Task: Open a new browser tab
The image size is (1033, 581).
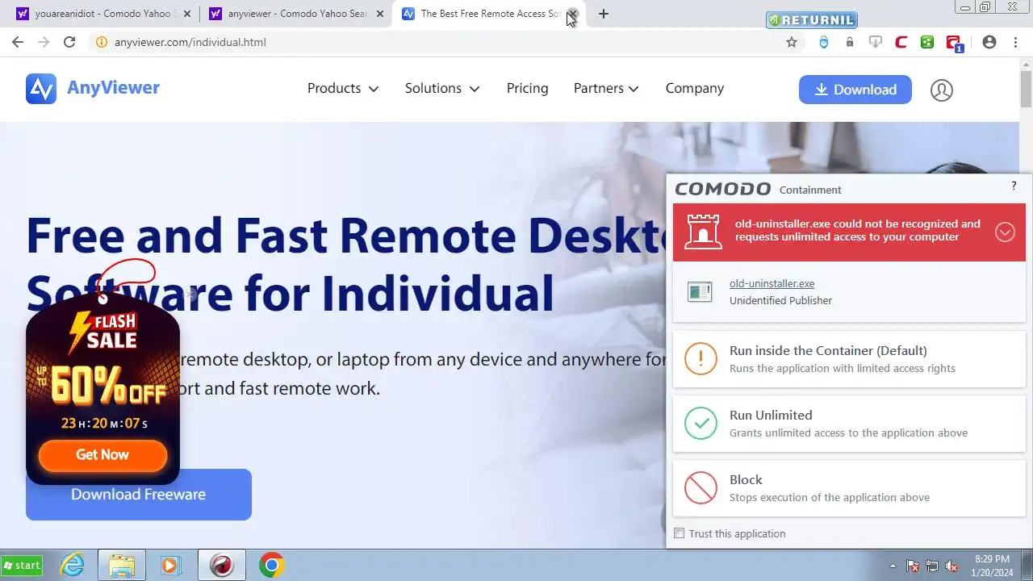Action: pyautogui.click(x=604, y=14)
